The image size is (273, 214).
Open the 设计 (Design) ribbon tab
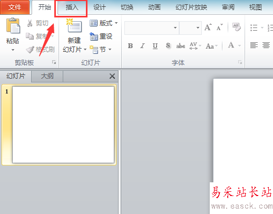(x=100, y=7)
